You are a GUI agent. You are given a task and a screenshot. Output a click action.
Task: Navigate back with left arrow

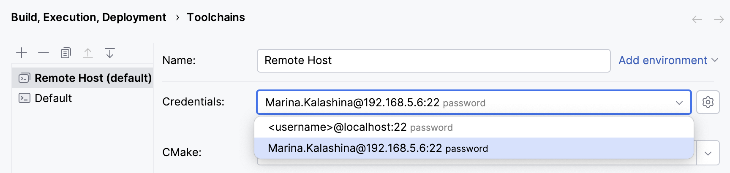click(697, 19)
